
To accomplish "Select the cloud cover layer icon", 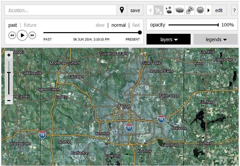I will point(180,10).
